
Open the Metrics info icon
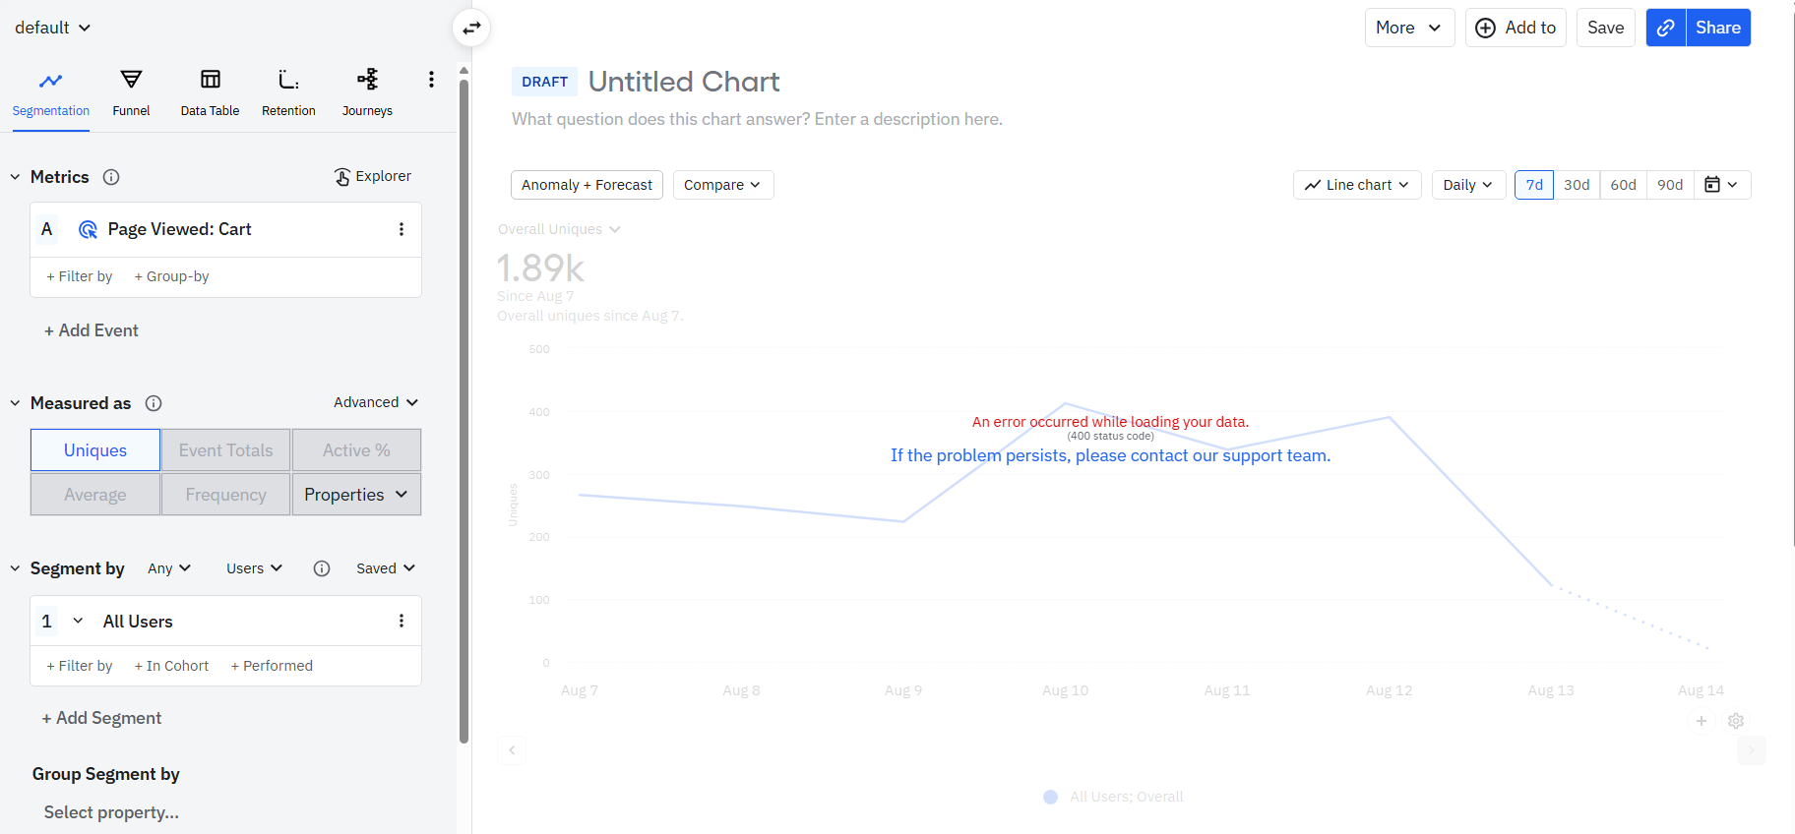[111, 177]
